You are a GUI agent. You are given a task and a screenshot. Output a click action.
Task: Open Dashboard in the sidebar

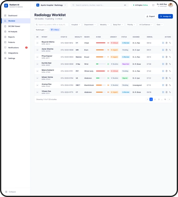tap(16, 16)
